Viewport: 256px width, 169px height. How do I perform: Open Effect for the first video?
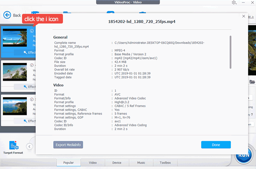tap(25, 52)
